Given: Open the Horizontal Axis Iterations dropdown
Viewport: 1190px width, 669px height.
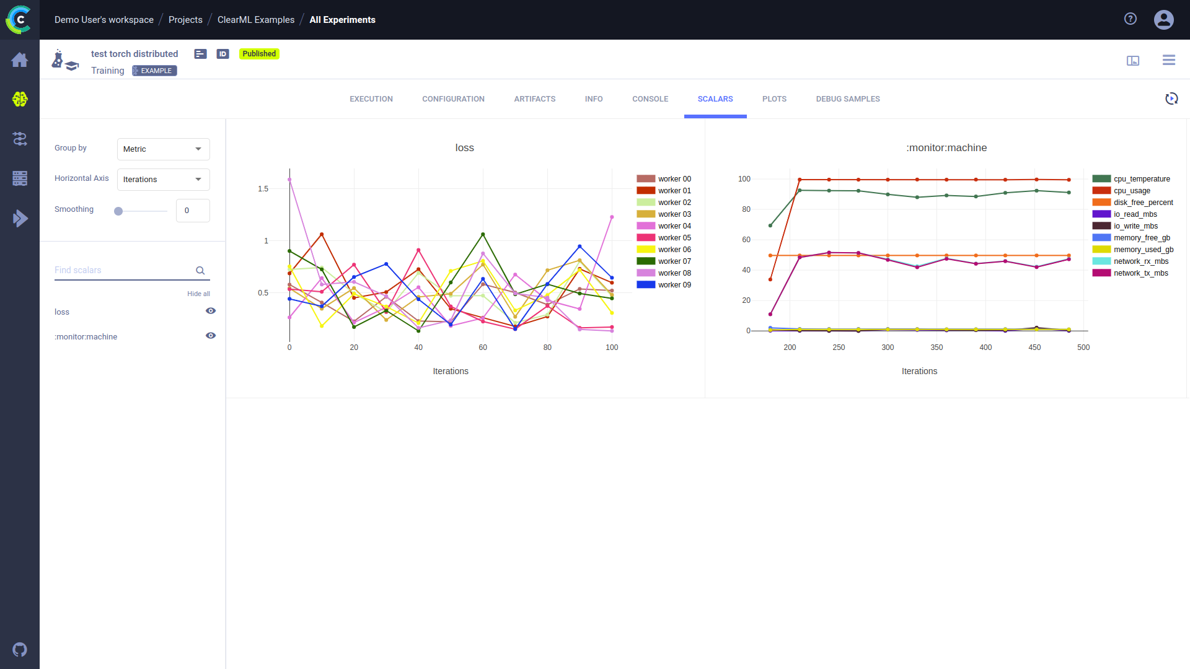Looking at the screenshot, I should (x=164, y=180).
